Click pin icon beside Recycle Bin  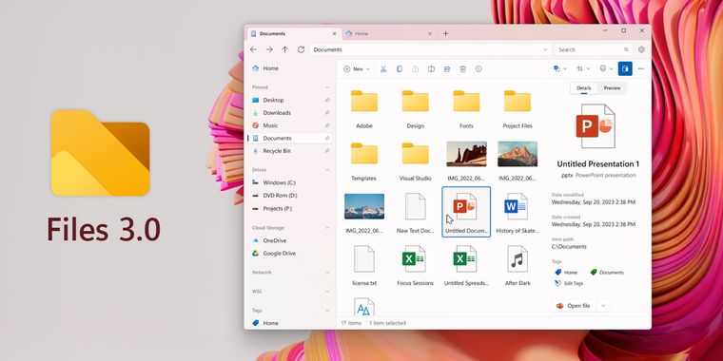tap(327, 151)
